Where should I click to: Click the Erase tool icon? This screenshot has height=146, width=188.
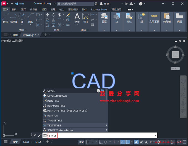click(x=68, y=15)
